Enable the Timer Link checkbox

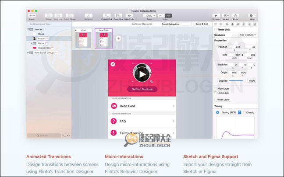tap(216, 30)
